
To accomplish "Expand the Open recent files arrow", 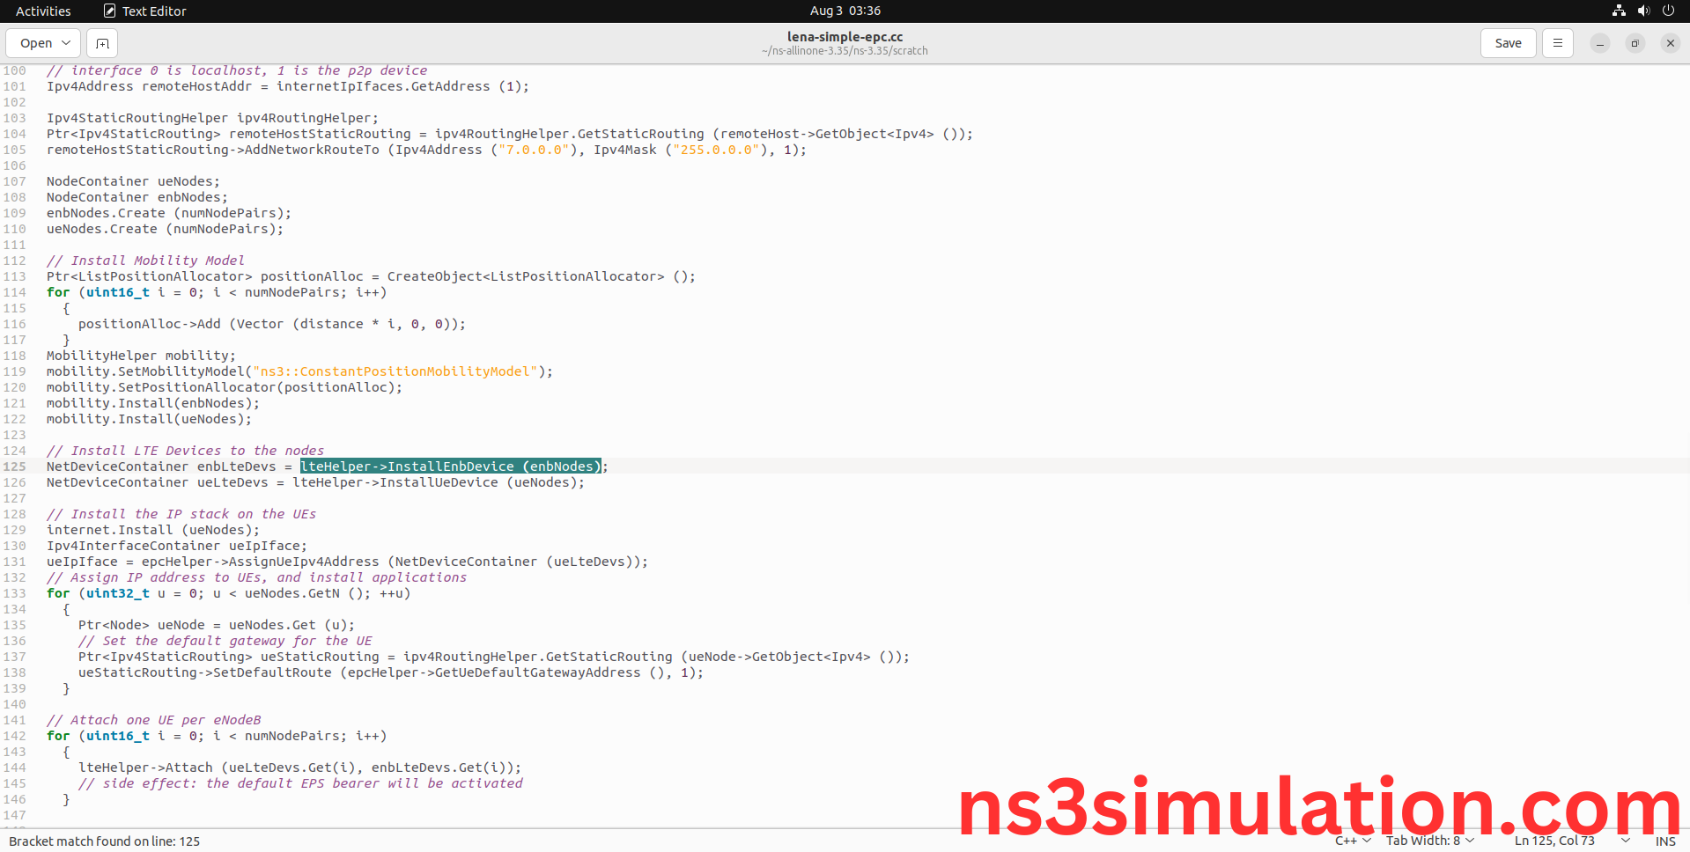I will click(66, 43).
